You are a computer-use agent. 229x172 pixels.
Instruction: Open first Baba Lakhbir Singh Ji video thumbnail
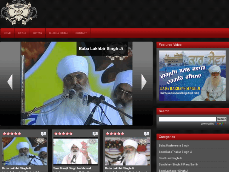click(24, 151)
